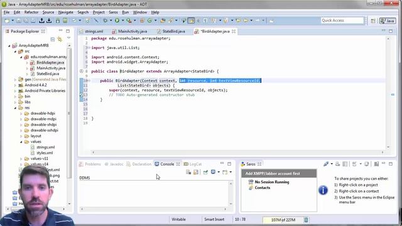Click the upload arrow toolbar icon
402x226 pixels.
[41, 21]
